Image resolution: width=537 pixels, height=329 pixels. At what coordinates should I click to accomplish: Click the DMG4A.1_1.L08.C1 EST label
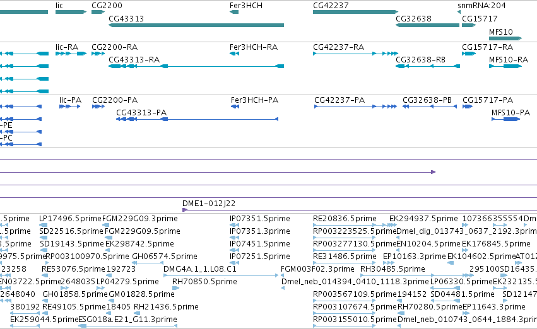click(200, 269)
